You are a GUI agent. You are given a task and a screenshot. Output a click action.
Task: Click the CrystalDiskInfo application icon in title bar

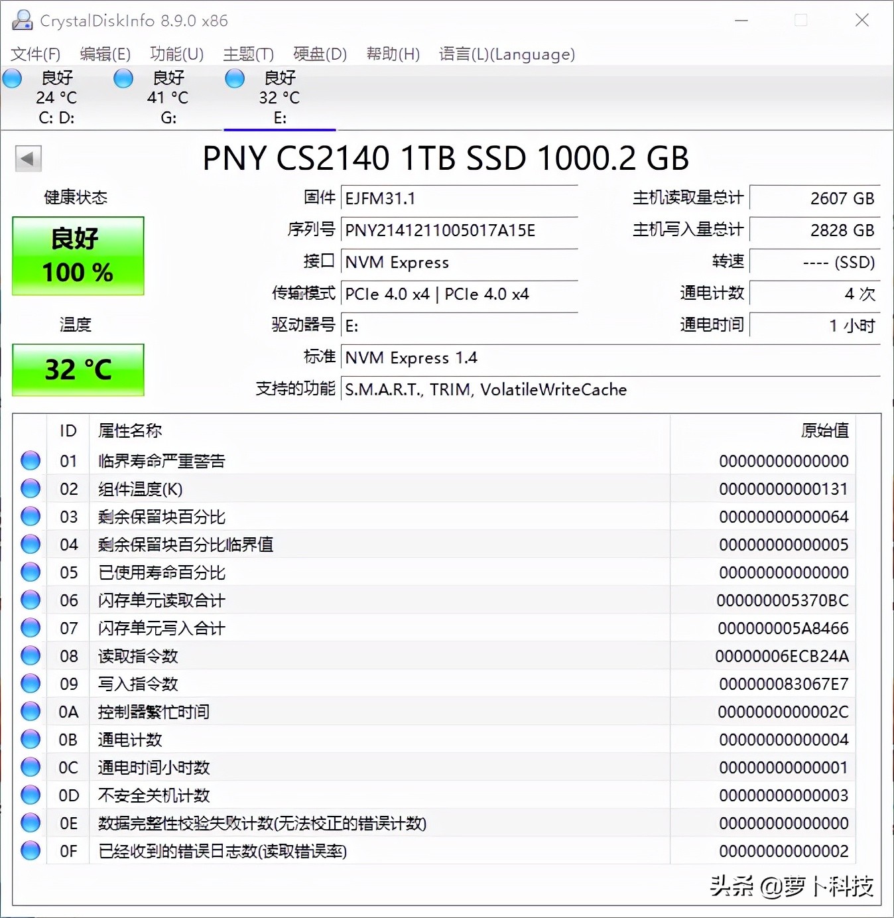[22, 20]
